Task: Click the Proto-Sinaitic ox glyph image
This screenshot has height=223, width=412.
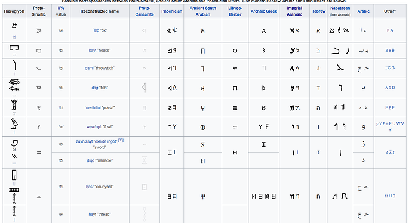Action: click(x=39, y=30)
